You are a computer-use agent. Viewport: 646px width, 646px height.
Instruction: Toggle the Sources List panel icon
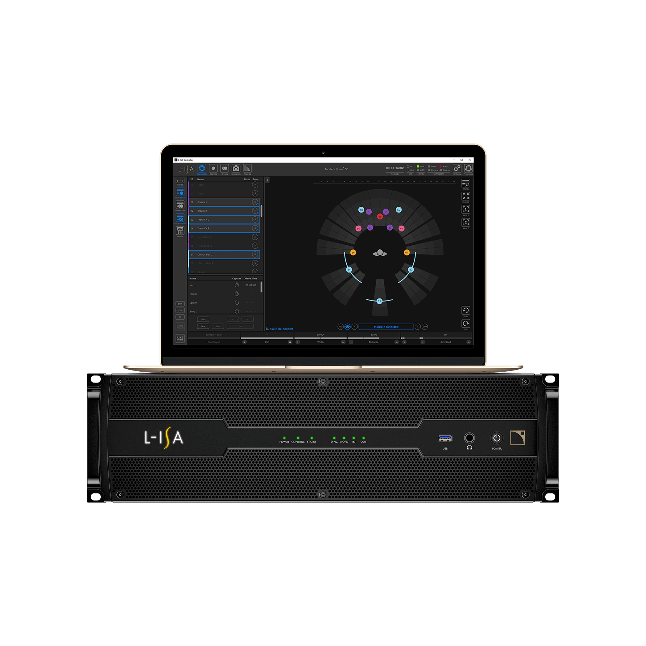click(x=180, y=192)
